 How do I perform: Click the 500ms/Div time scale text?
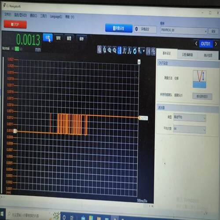point(142,201)
